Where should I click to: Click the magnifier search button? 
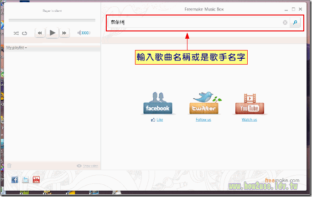pos(295,22)
